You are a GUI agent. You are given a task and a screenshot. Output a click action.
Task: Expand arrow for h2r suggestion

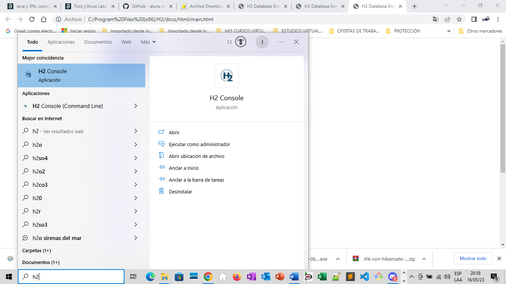tap(136, 211)
